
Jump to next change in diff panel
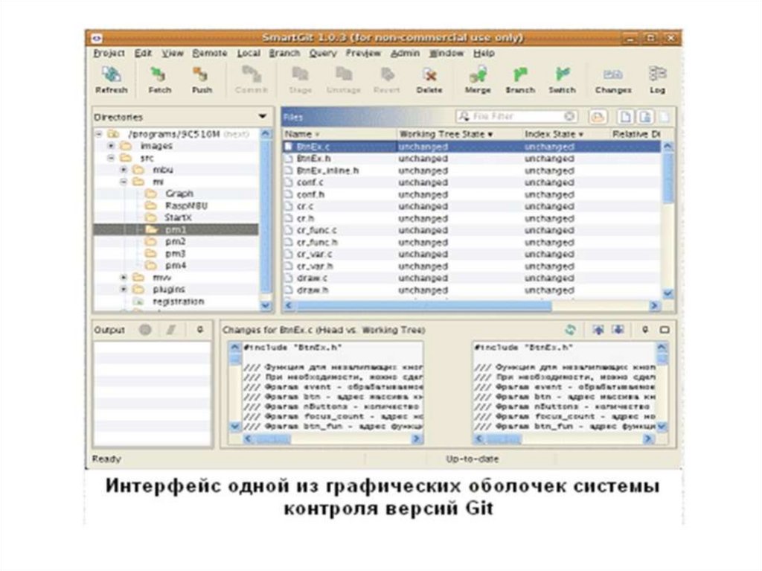point(618,330)
